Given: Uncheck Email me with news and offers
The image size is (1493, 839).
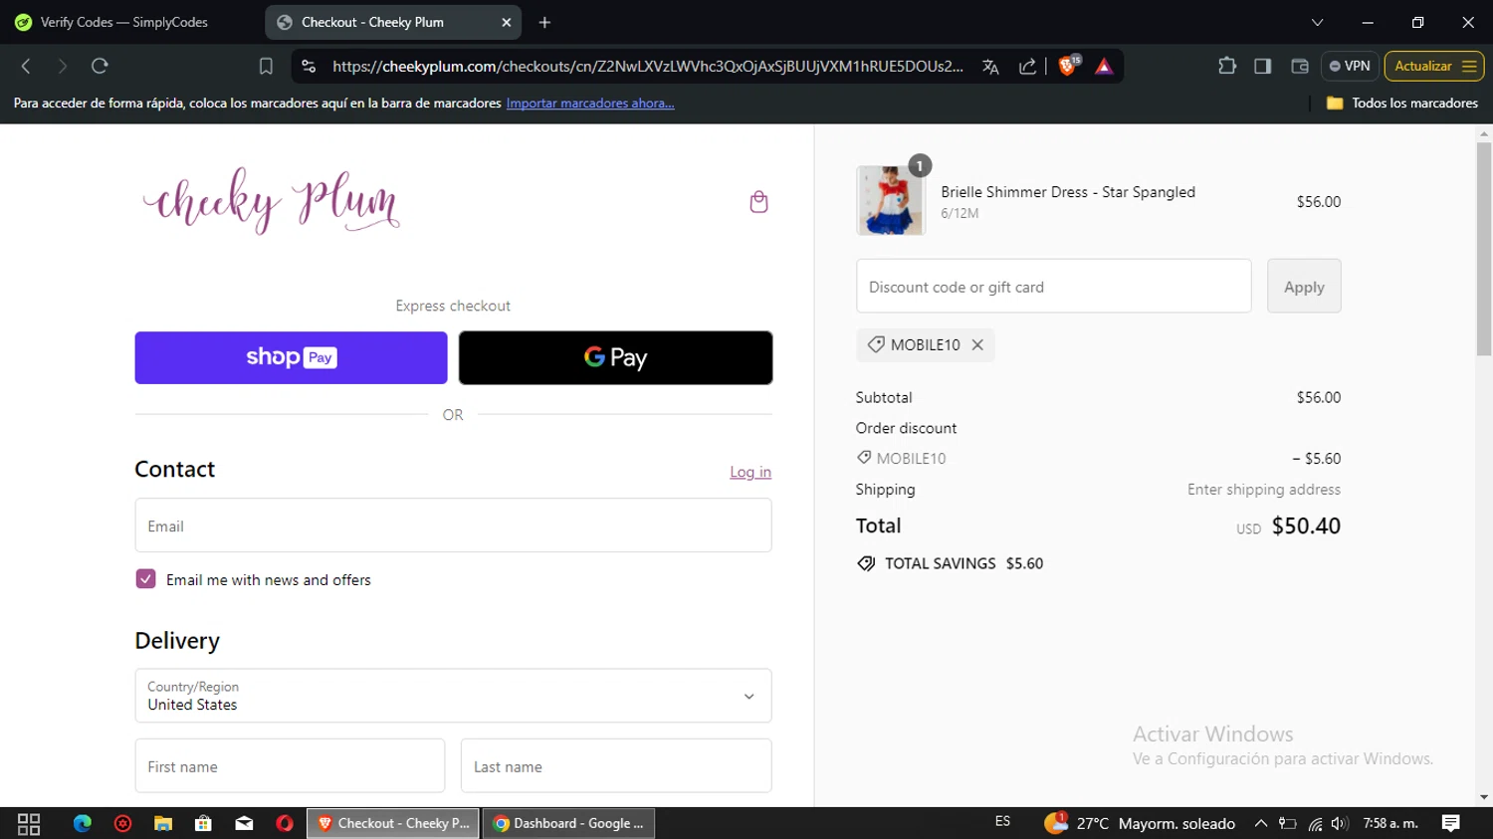Looking at the screenshot, I should point(145,579).
